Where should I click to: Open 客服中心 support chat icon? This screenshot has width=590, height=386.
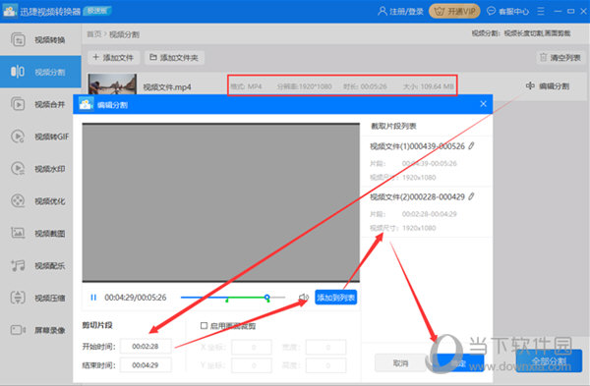tap(491, 11)
